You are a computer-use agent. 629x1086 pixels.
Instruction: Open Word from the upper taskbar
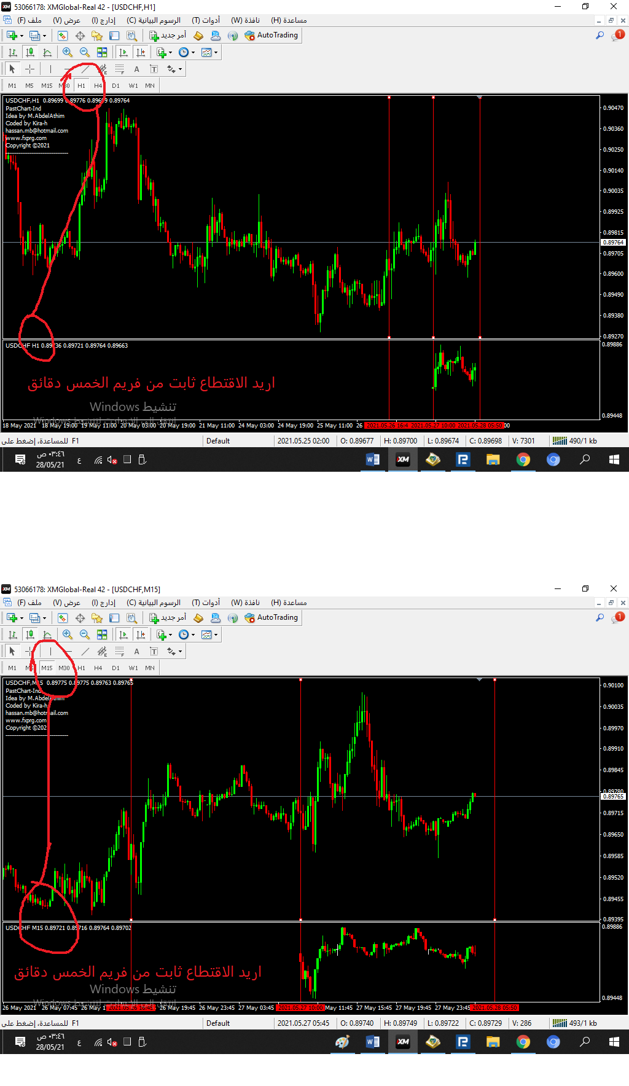372,459
